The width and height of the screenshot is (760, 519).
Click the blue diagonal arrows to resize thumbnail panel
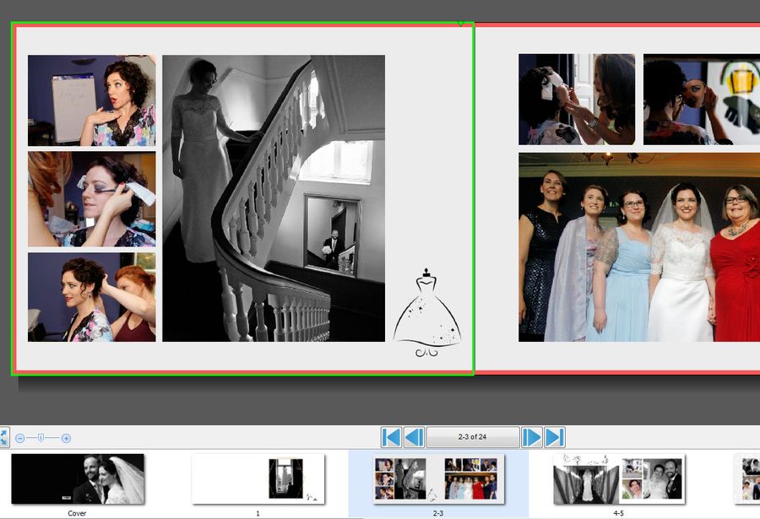click(x=6, y=437)
